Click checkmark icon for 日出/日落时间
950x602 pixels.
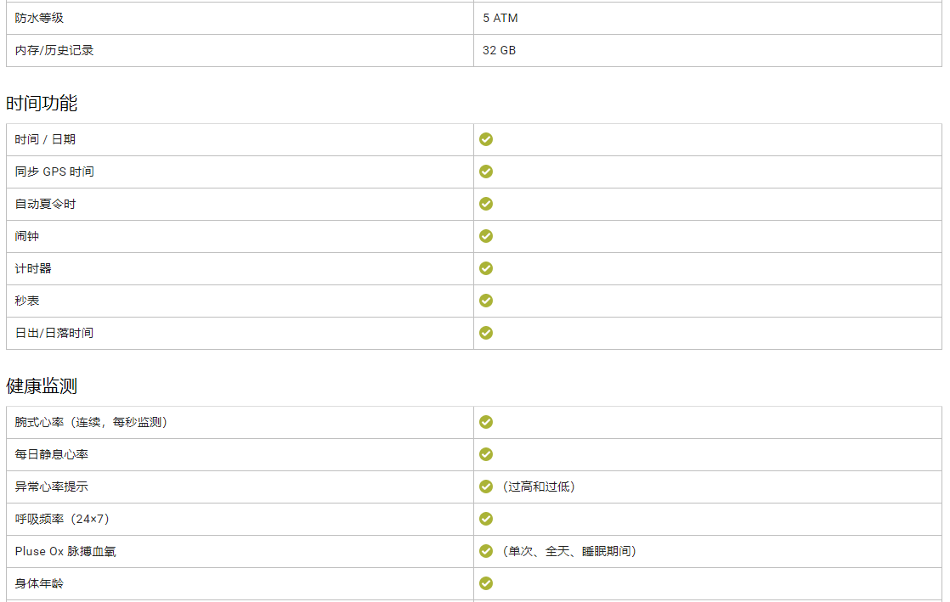pos(486,333)
